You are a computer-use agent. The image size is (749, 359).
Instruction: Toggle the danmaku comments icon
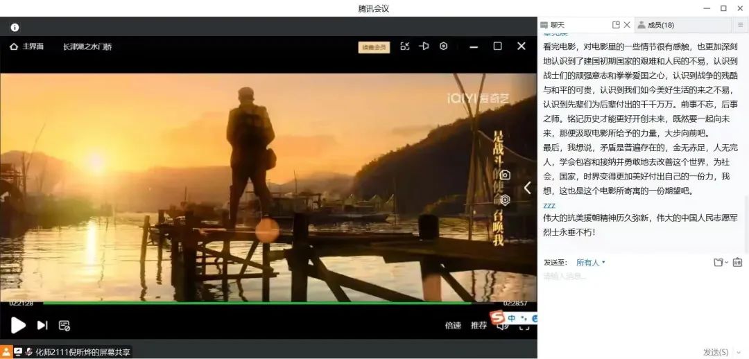64,325
